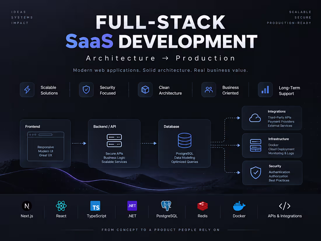Click the "FROM CONCEPT TO A PRODUCT PEOPLE RELY ON" tagline

tap(160, 230)
